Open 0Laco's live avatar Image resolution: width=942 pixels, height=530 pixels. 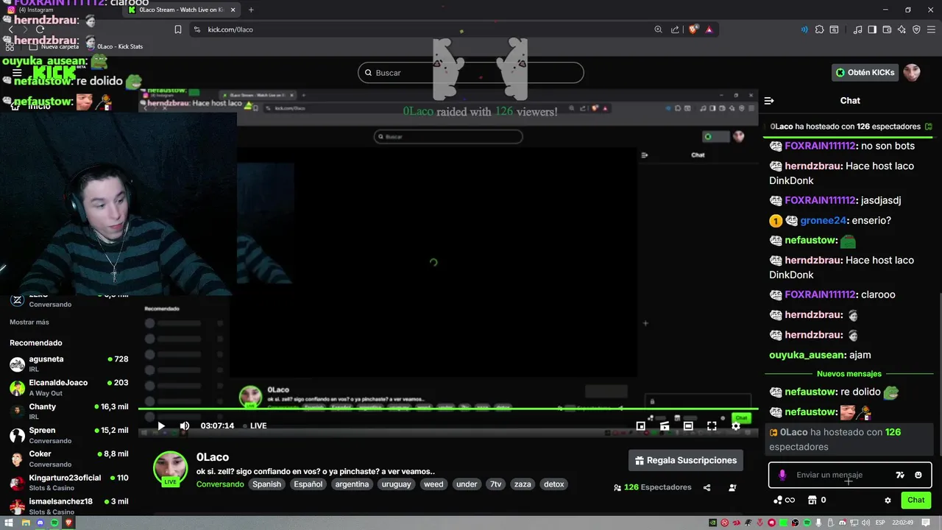coord(170,469)
